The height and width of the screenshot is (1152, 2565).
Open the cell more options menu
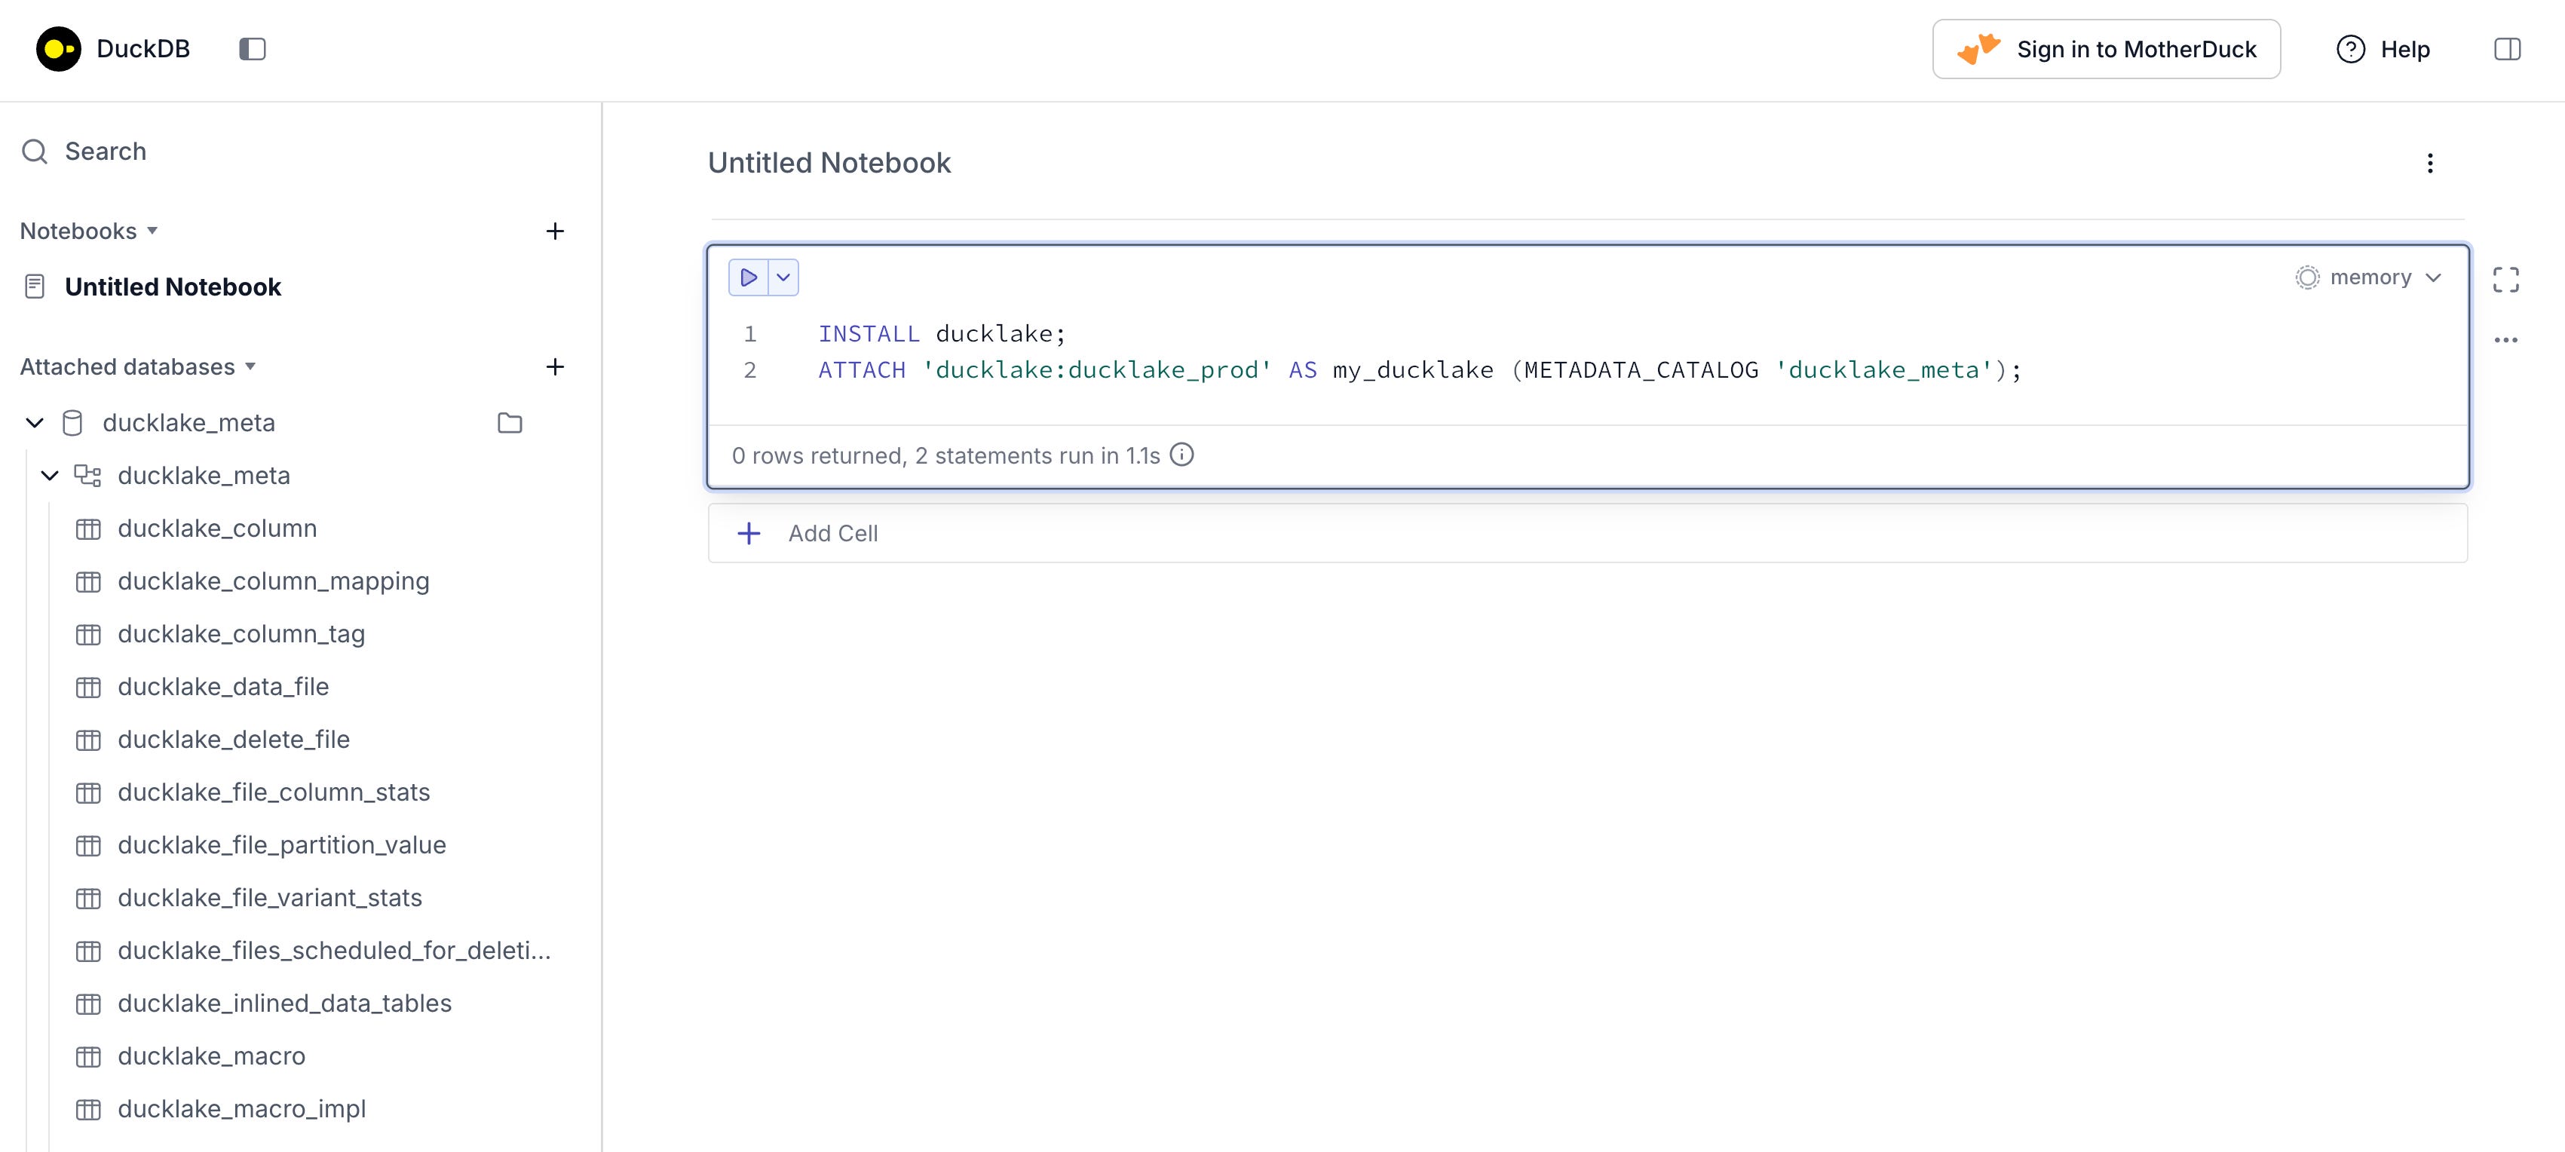pyautogui.click(x=2506, y=341)
